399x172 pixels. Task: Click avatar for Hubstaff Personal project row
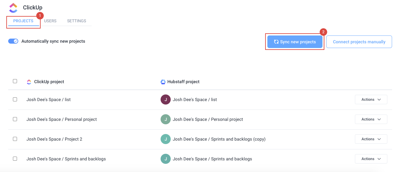coord(166,119)
